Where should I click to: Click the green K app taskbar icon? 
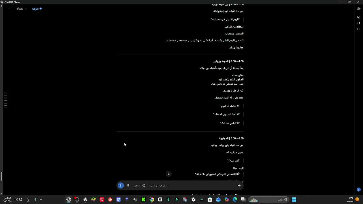coord(143,200)
